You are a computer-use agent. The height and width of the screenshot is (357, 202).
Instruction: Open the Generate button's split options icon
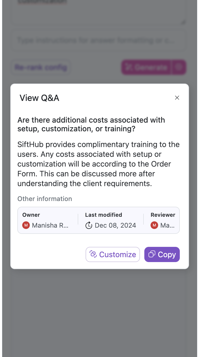pos(179,67)
